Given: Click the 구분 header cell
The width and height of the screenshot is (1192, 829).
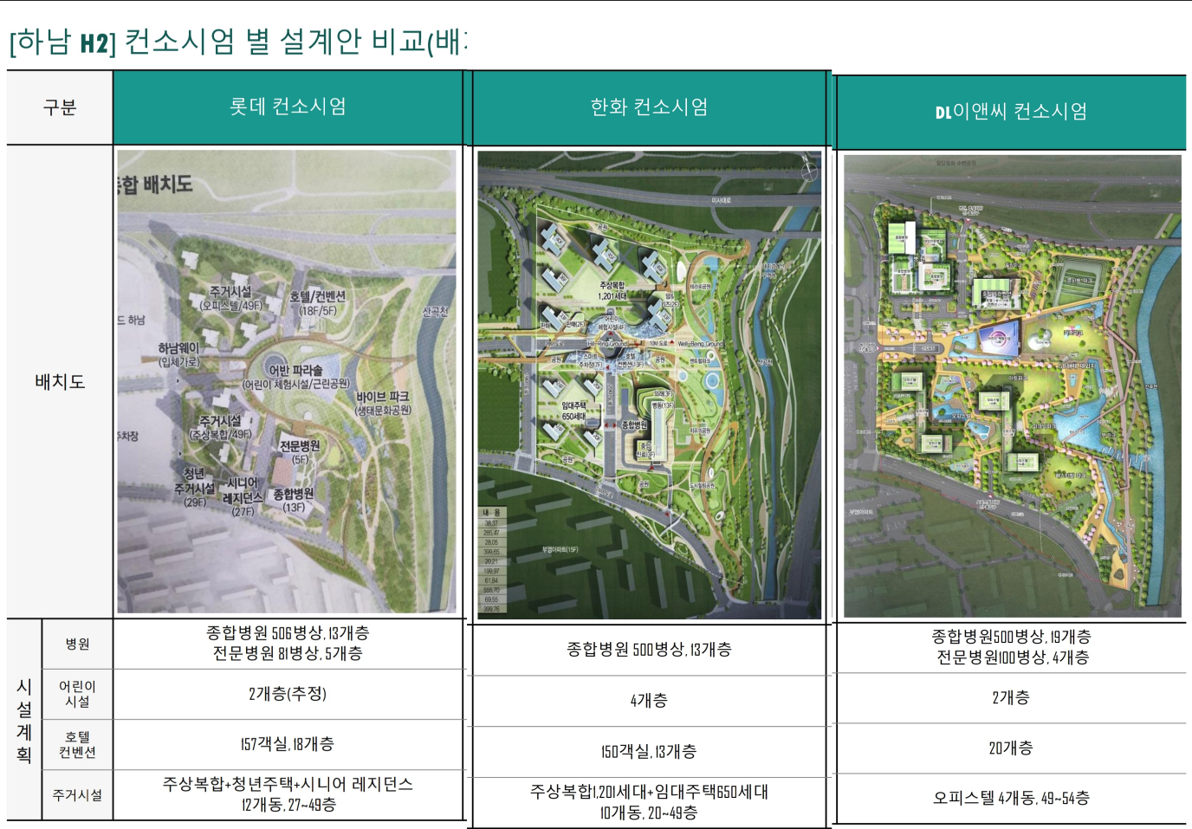Looking at the screenshot, I should tap(60, 107).
